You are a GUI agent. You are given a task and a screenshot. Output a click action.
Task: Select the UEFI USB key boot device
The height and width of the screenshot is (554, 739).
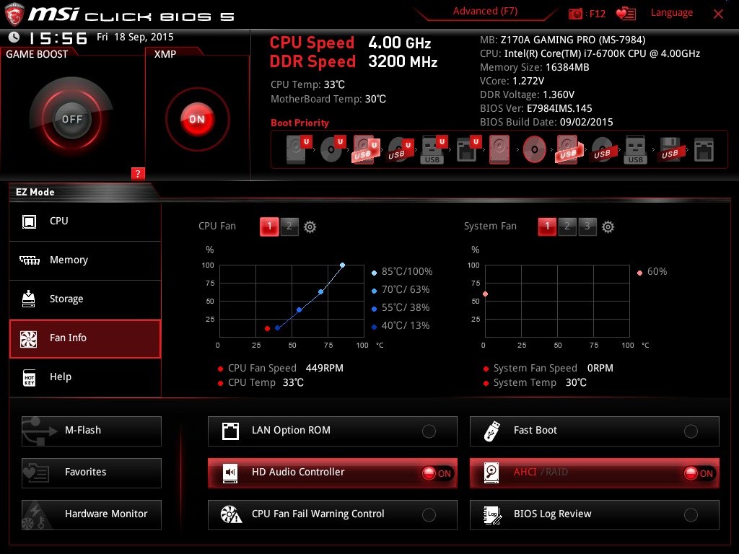pyautogui.click(x=433, y=149)
